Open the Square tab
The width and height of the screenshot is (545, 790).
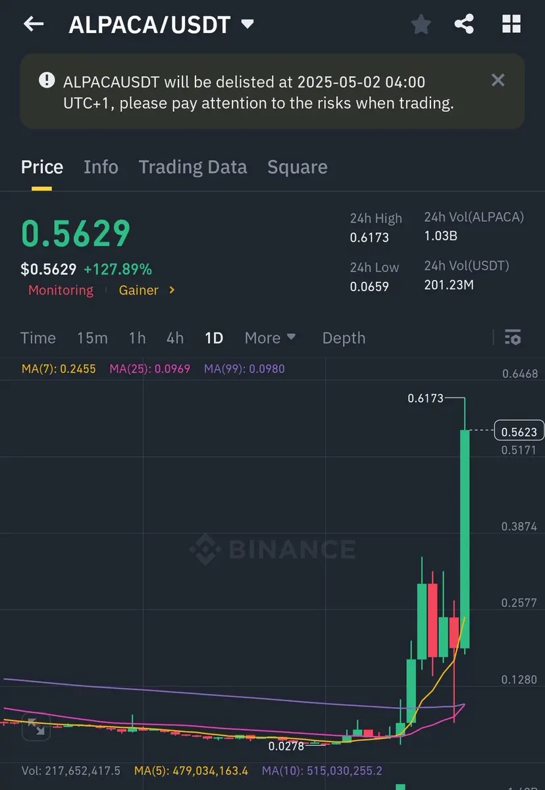pyautogui.click(x=297, y=167)
